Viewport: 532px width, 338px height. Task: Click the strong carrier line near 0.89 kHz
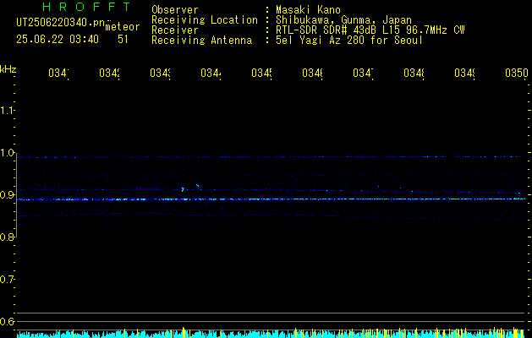tap(271, 199)
